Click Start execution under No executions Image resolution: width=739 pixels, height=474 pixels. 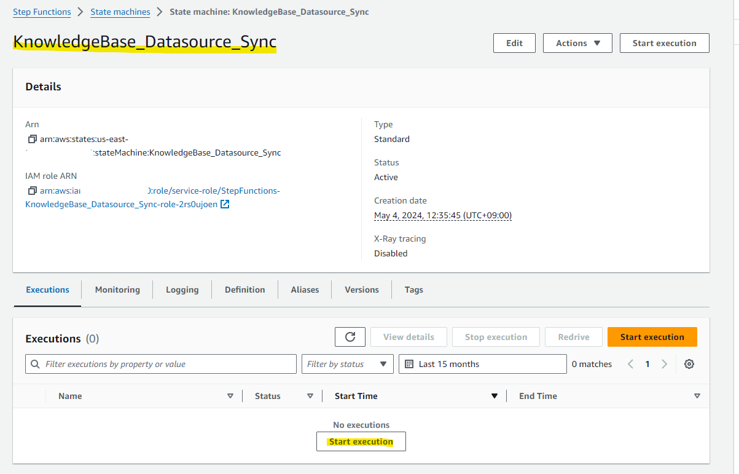point(361,441)
